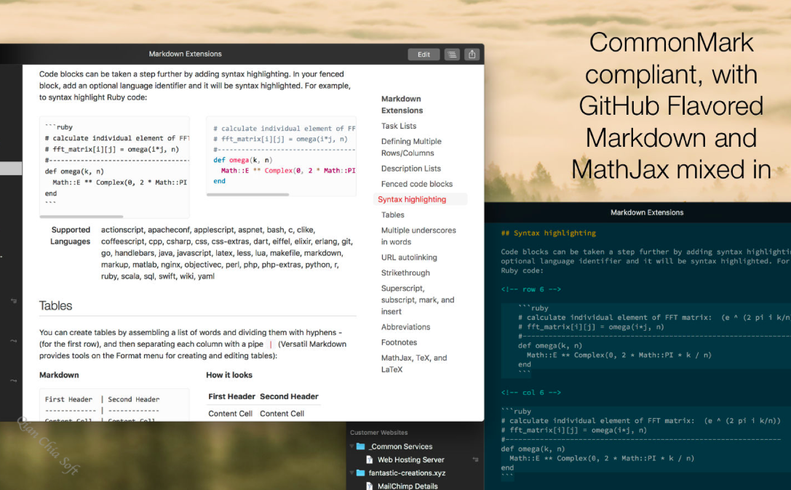Image resolution: width=791 pixels, height=490 pixels.
Task: Click the Markdown Extensions outline heading
Action: [402, 105]
